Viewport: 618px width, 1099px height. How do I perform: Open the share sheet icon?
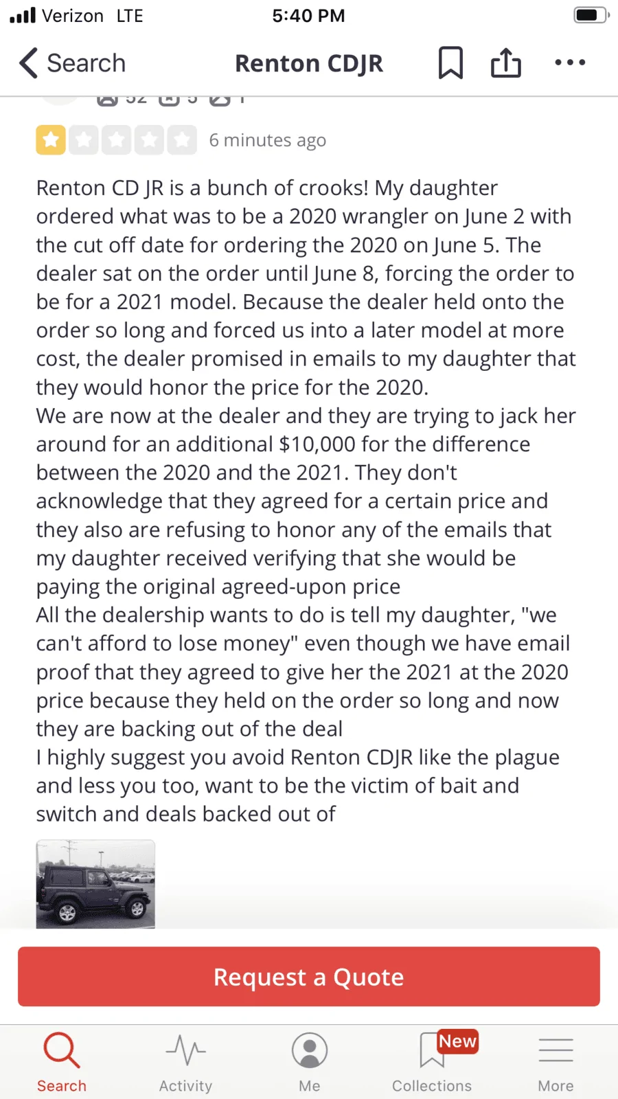pyautogui.click(x=506, y=63)
